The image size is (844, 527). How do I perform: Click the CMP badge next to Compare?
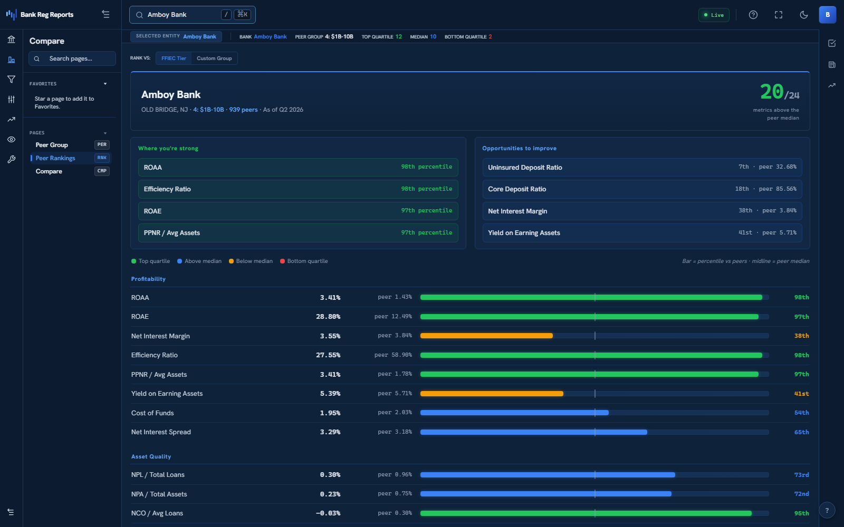pos(102,171)
